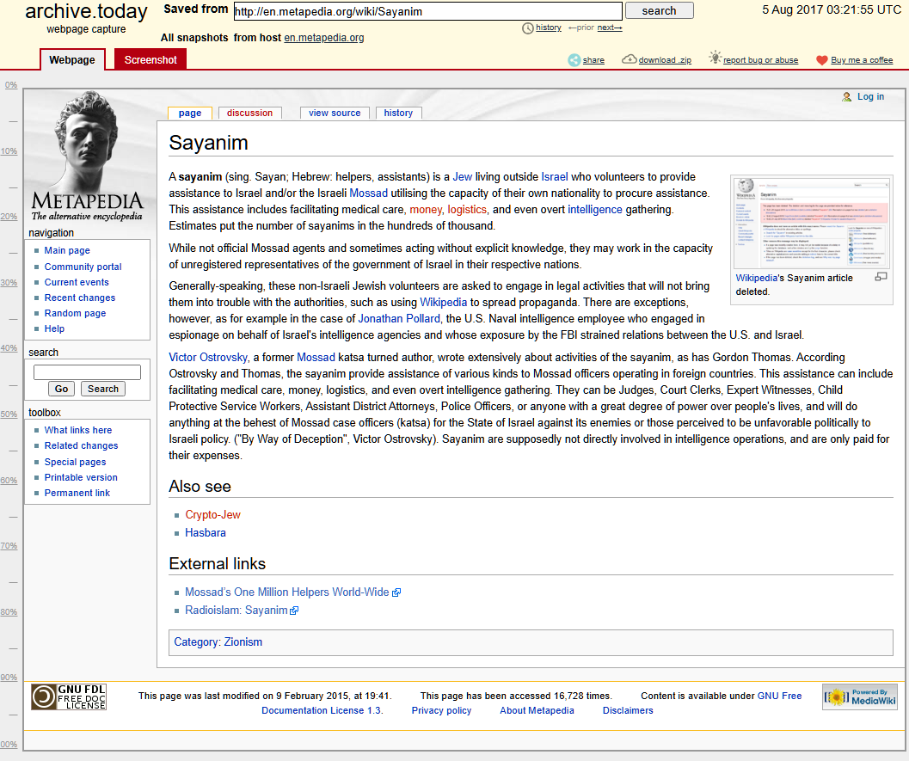909x761 pixels.
Task: Focus the wiki sidebar search box
Action: pos(87,372)
